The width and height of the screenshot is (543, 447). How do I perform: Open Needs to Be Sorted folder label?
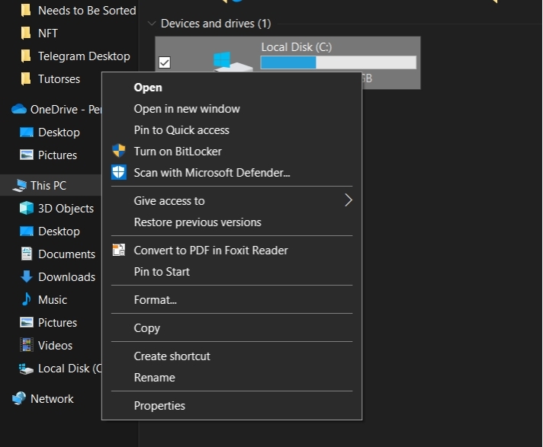tap(87, 11)
